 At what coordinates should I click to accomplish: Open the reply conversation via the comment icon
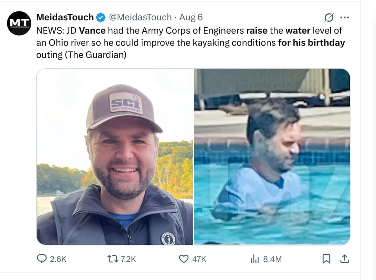pyautogui.click(x=42, y=259)
